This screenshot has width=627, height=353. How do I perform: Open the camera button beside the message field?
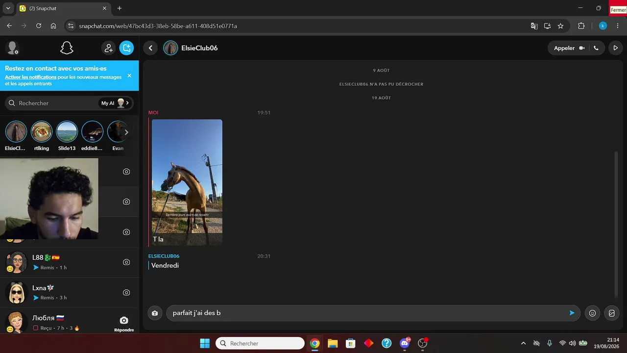click(x=155, y=313)
